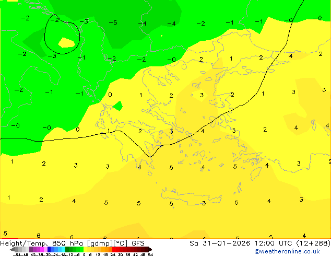Click the "GFS" model label
The image size is (331, 256).
tap(138, 243)
